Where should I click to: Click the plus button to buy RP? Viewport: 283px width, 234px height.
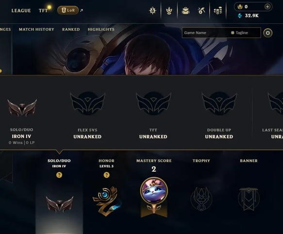point(267,7)
